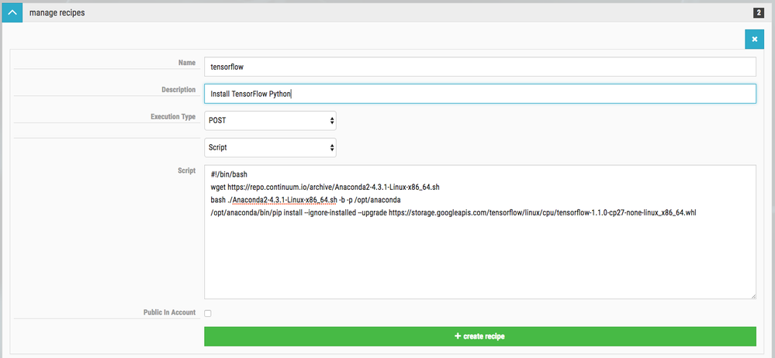Open the Execution Type POST dropdown
The image size is (775, 358).
(x=270, y=121)
